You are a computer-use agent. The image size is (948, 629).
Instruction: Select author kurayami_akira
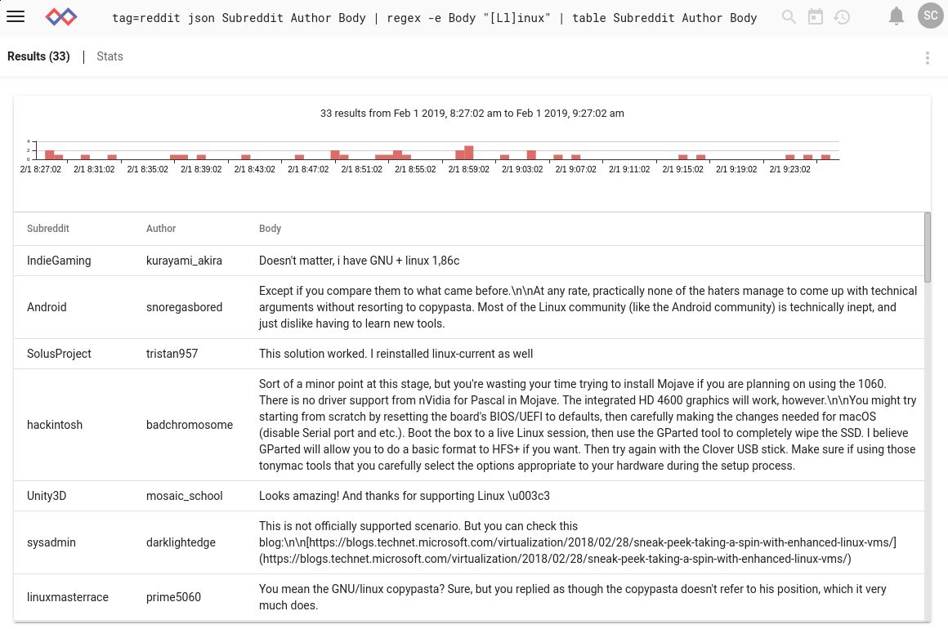(x=185, y=261)
